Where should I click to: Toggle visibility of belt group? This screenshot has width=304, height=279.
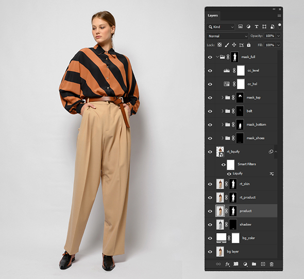point(210,111)
